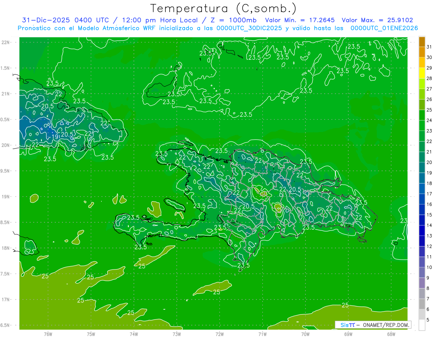Image resolution: width=439 pixels, height=339 pixels.
Task: Click the '68W' longitude axis label
Action: [391, 334]
